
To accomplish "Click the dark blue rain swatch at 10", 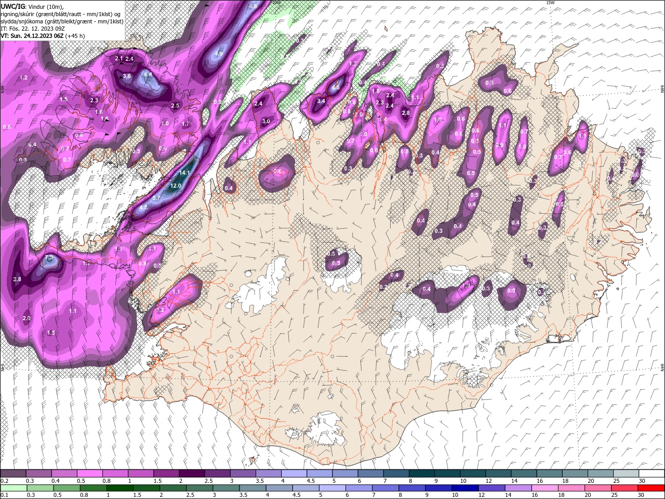I will point(464,488).
